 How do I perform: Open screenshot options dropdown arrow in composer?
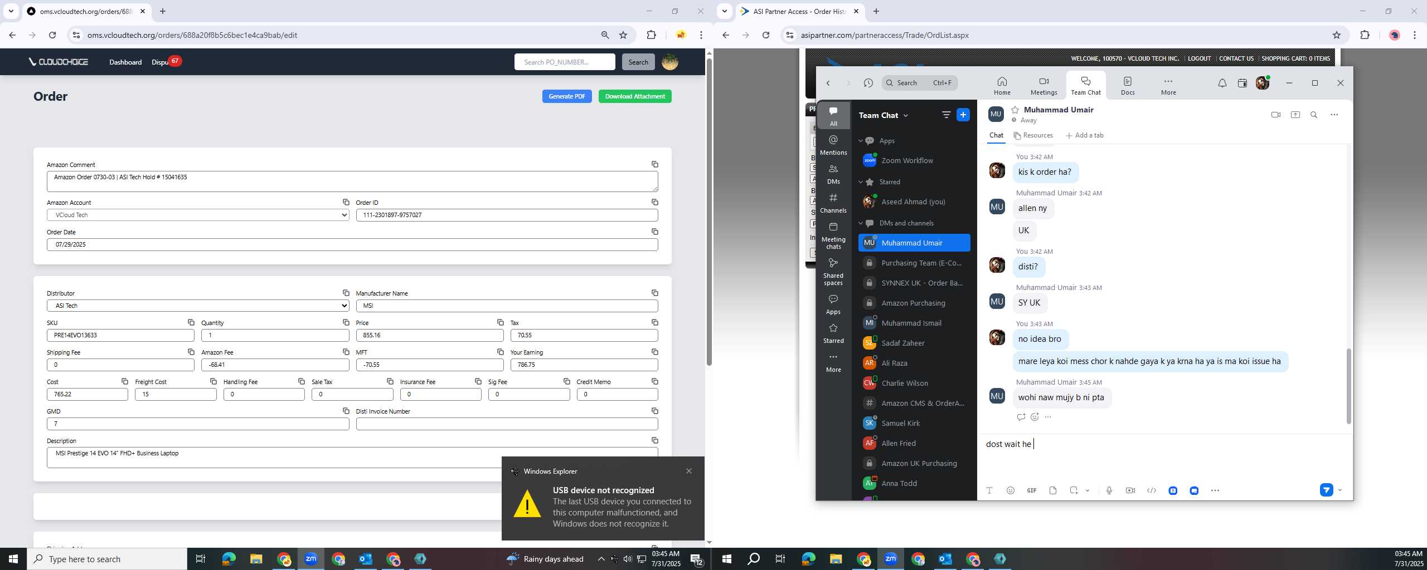point(1087,490)
